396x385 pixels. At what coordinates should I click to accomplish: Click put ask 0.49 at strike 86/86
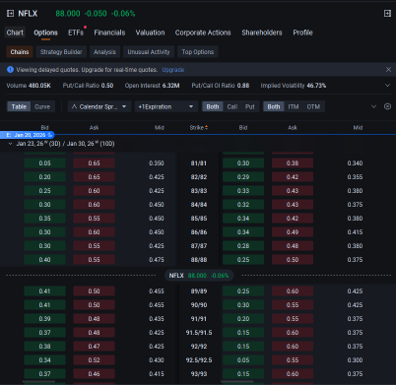point(293,232)
